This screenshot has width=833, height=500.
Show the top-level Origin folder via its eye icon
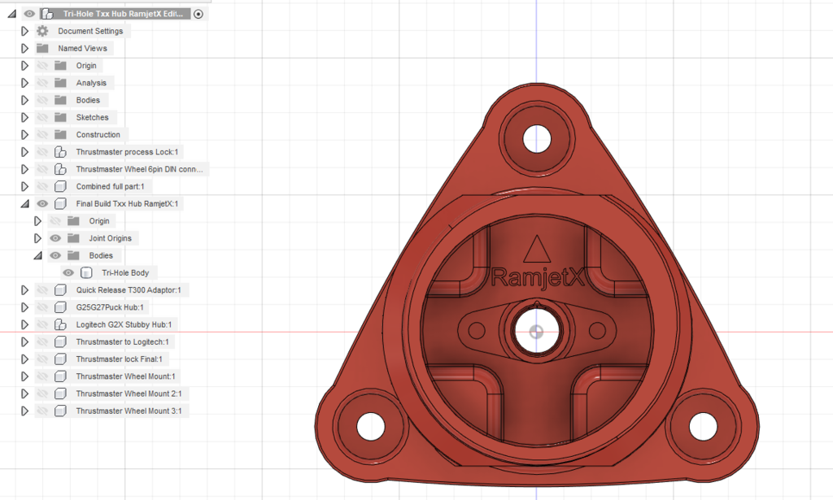(x=42, y=66)
